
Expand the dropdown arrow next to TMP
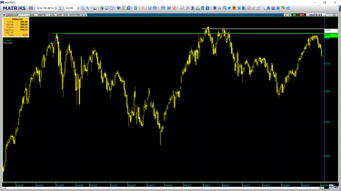point(82,15)
